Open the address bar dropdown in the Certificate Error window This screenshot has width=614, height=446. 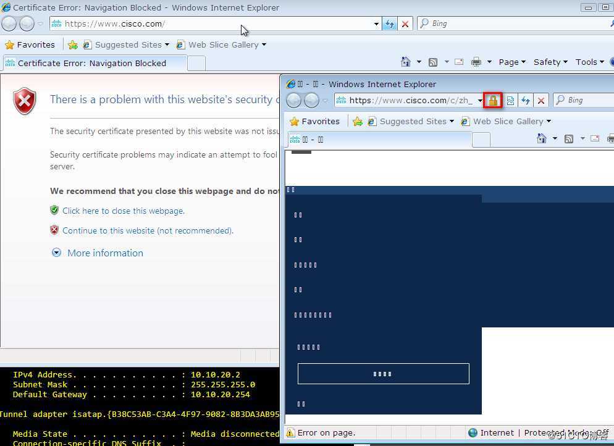376,24
